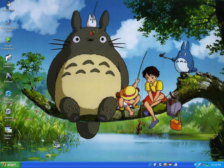Select the Spybot Search desktop icon
Image resolution: width=224 pixels, height=168 pixels.
pos(8,129)
